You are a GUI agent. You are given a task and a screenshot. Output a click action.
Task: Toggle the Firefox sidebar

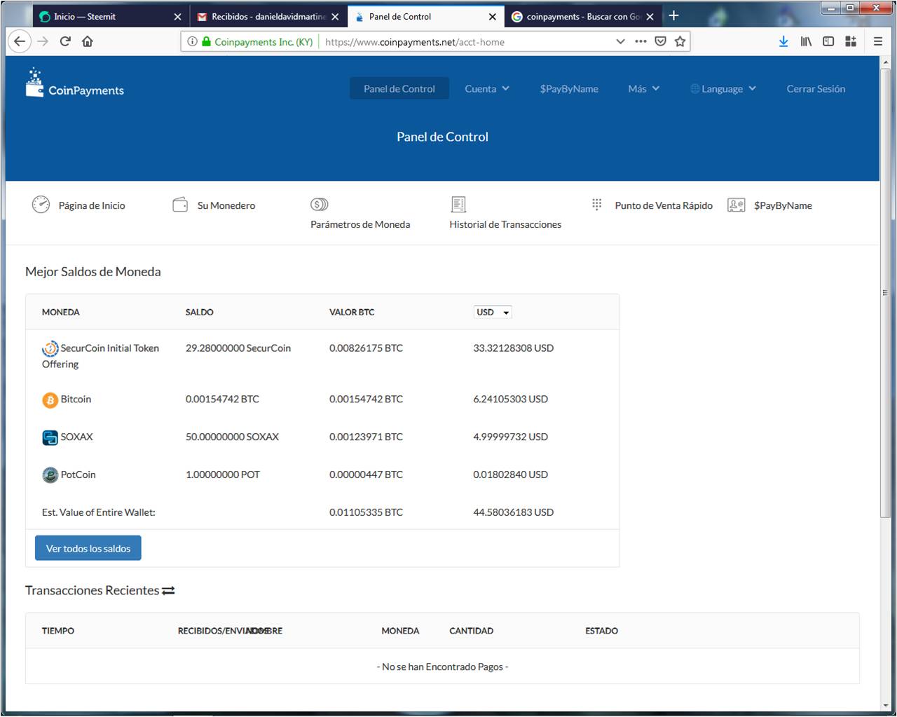click(828, 41)
